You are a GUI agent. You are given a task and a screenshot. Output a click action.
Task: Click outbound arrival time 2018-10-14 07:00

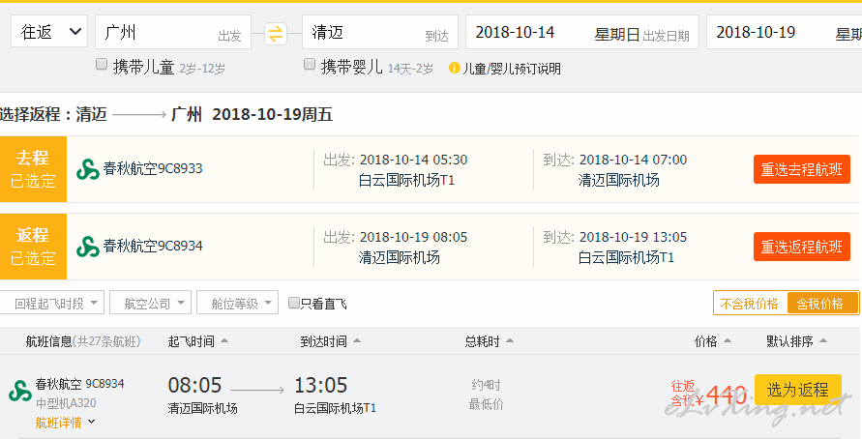(x=633, y=160)
